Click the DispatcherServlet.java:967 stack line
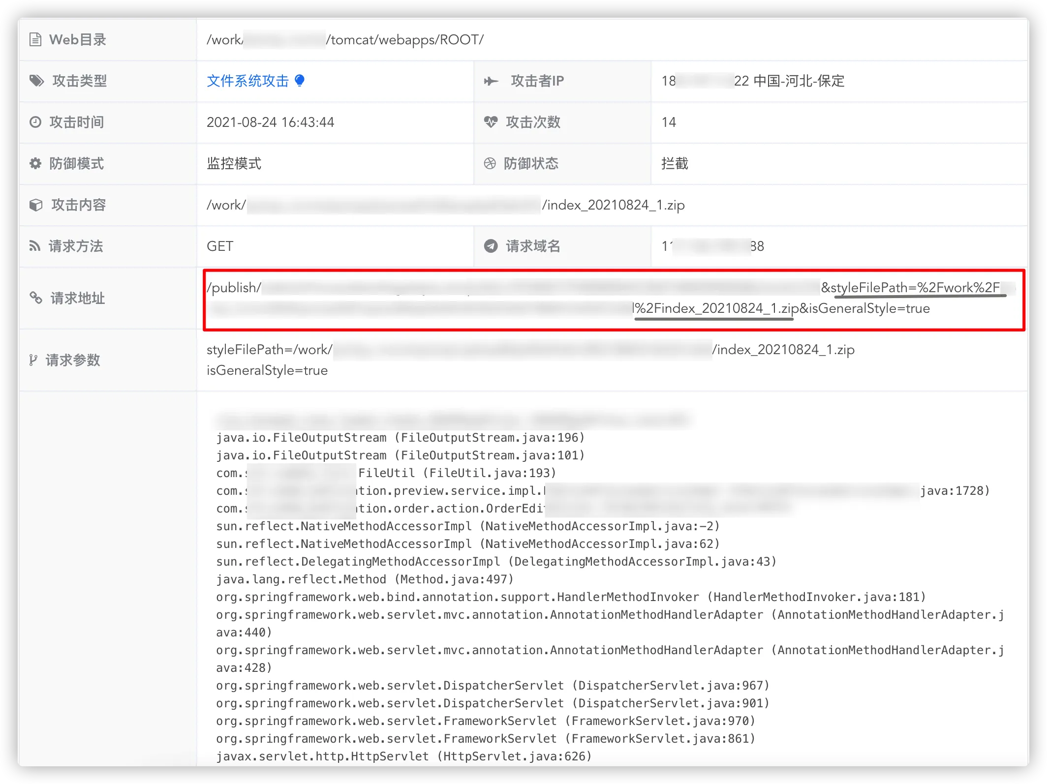The image size is (1047, 784). 493,685
